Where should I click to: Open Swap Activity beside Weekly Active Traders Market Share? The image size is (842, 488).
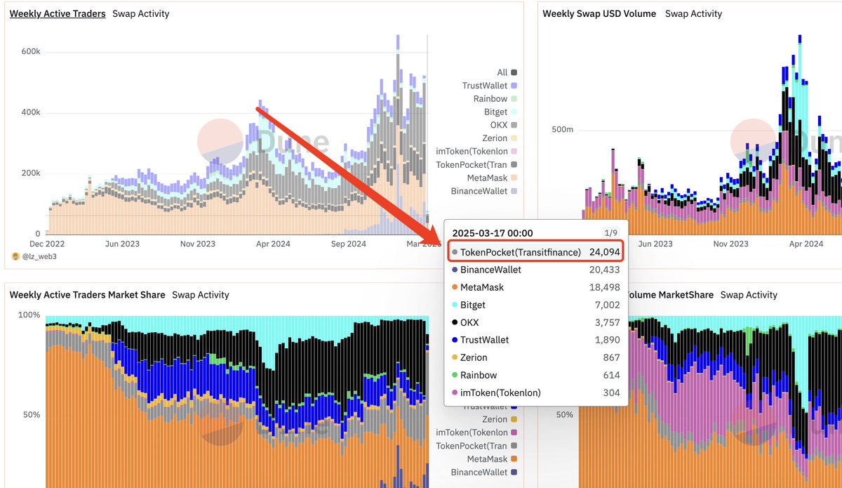(x=201, y=294)
